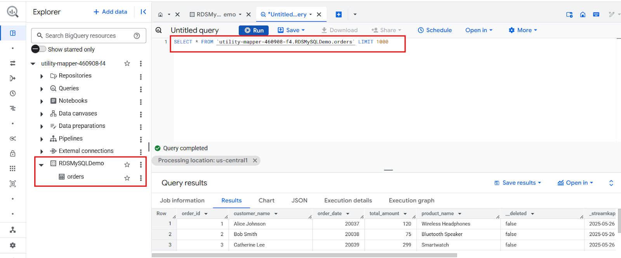Image resolution: width=621 pixels, height=258 pixels.
Task: Collapse the Explorer panel with the arrow icon
Action: pyautogui.click(x=143, y=12)
